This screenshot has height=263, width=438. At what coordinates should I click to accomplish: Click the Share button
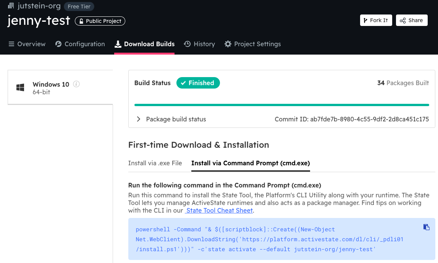[412, 20]
